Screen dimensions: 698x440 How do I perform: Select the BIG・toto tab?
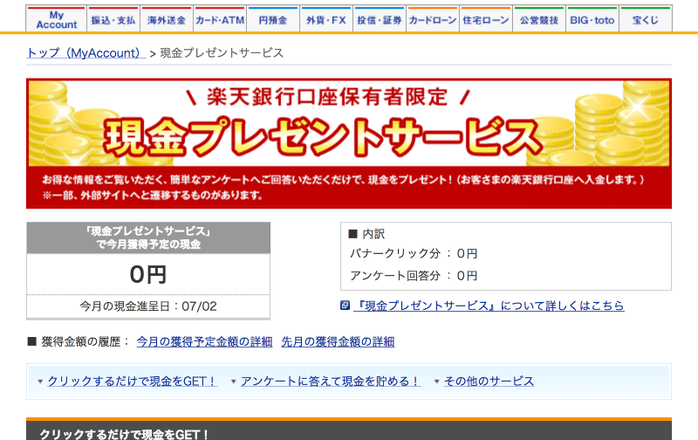(x=592, y=20)
